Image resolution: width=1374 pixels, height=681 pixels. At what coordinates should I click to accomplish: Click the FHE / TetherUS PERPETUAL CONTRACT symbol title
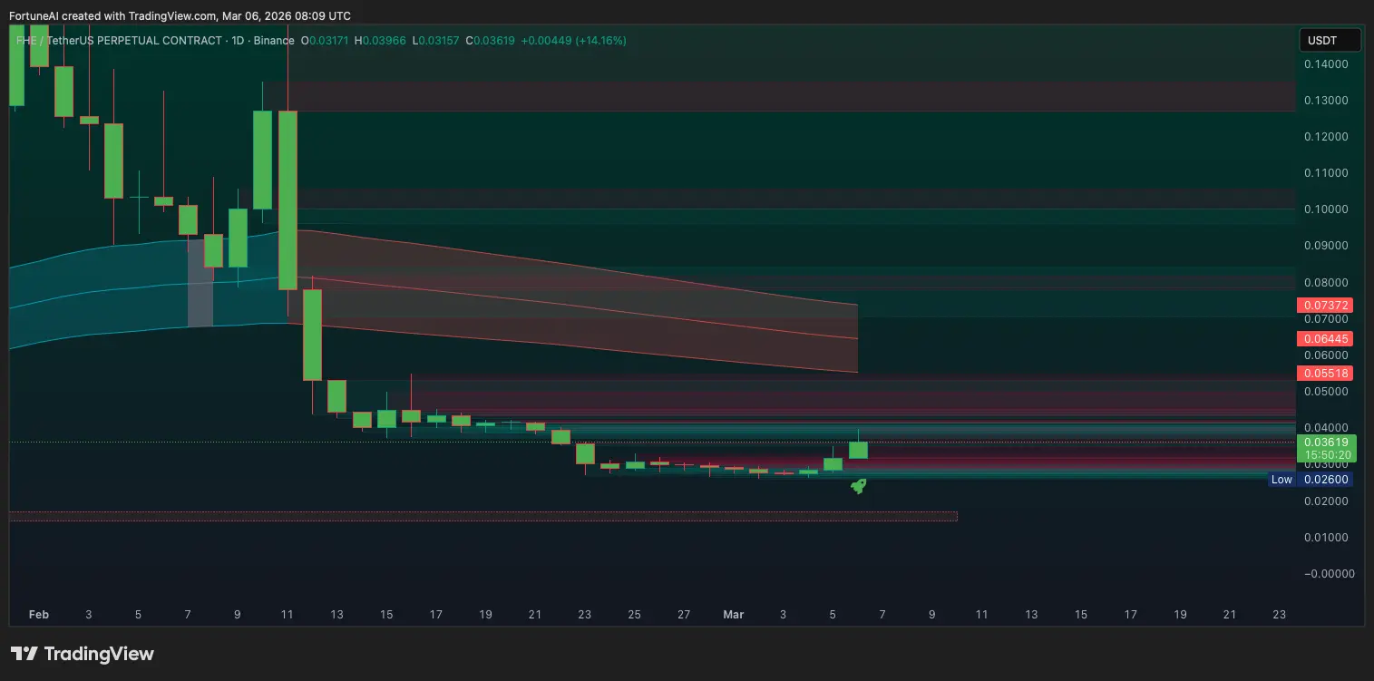[119, 41]
